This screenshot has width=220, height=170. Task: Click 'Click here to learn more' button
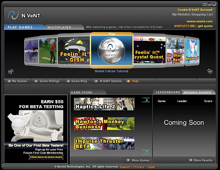tap(46, 157)
